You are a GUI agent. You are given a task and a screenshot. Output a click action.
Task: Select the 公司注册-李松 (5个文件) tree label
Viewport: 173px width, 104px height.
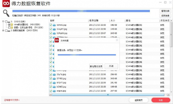point(29,27)
